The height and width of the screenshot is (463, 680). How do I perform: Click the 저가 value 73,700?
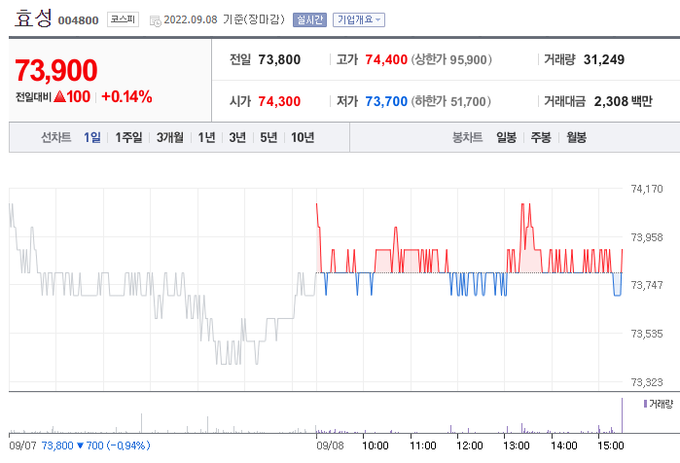386,101
